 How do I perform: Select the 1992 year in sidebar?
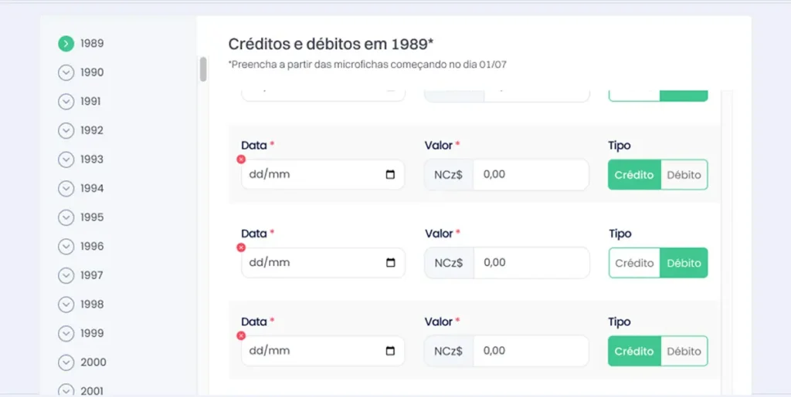point(91,130)
